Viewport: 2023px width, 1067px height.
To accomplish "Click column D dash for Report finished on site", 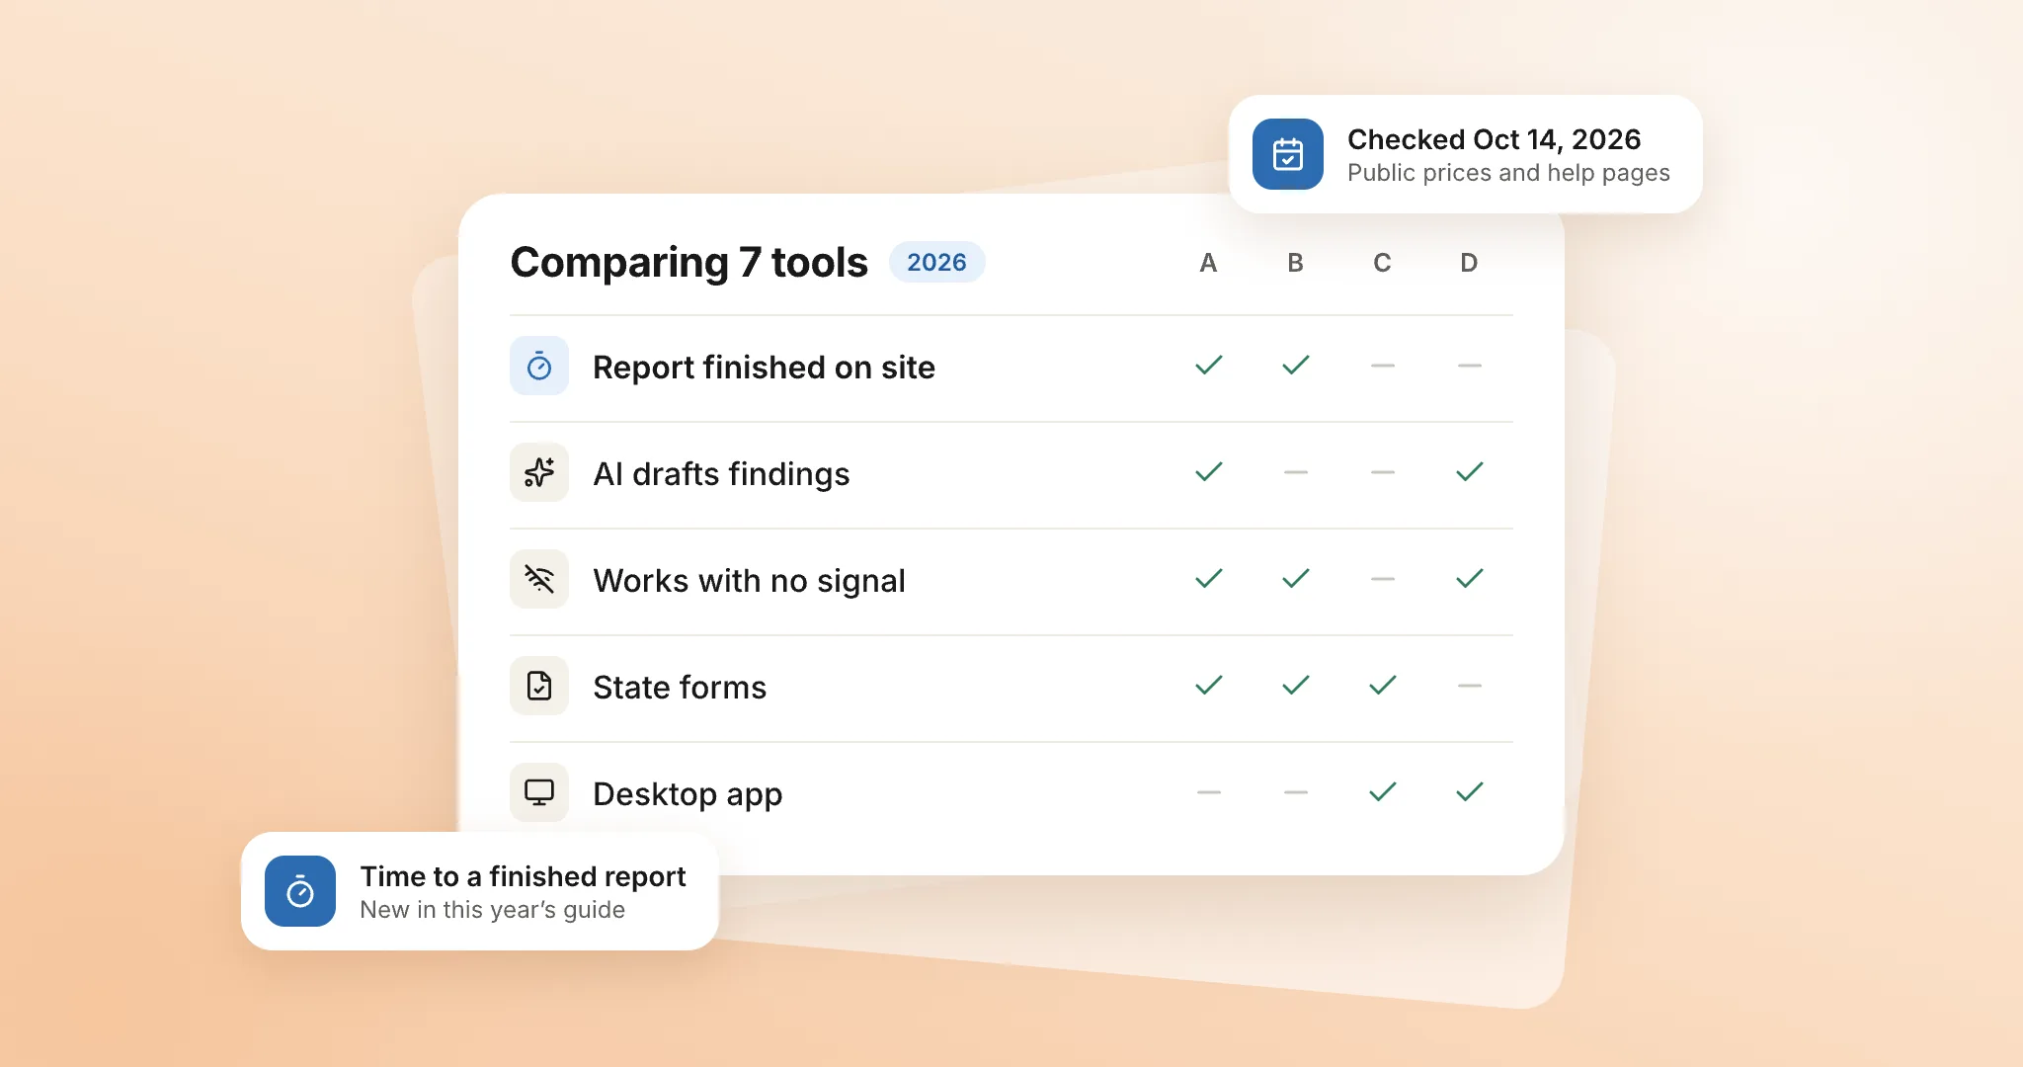I will [1470, 366].
